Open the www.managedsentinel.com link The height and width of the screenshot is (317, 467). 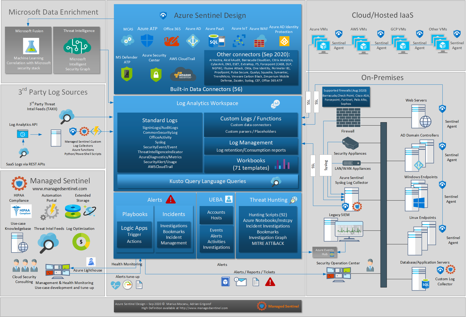tap(60, 189)
